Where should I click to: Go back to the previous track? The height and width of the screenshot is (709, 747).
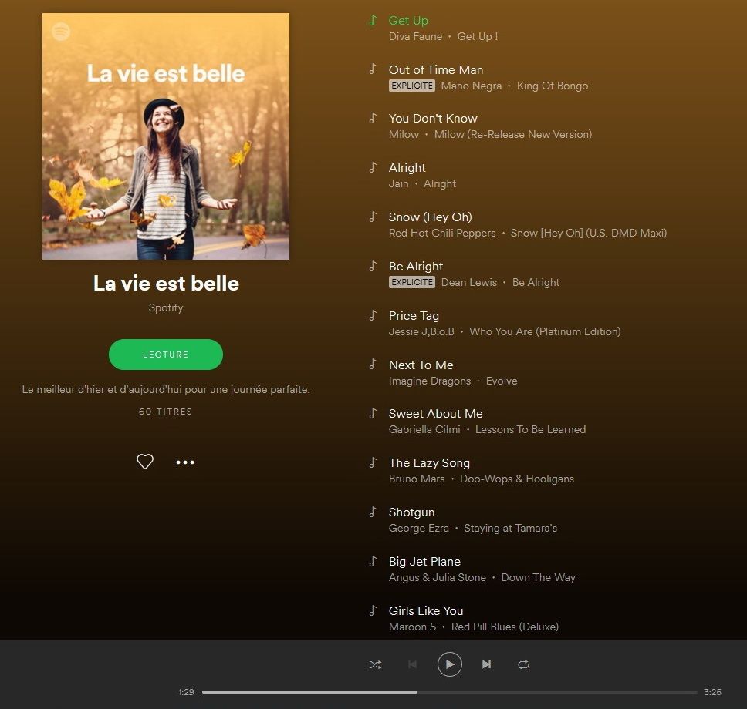point(413,664)
